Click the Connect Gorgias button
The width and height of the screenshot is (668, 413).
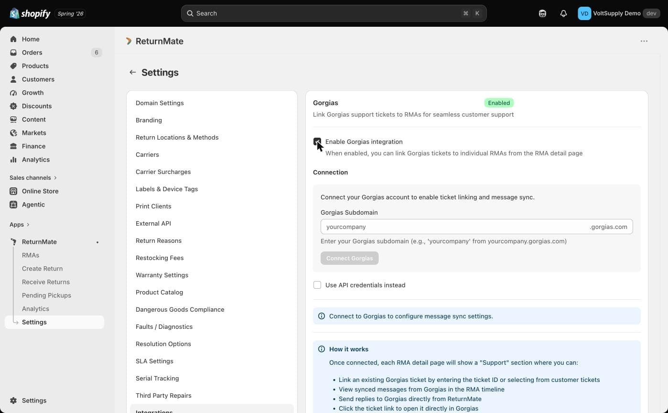350,258
